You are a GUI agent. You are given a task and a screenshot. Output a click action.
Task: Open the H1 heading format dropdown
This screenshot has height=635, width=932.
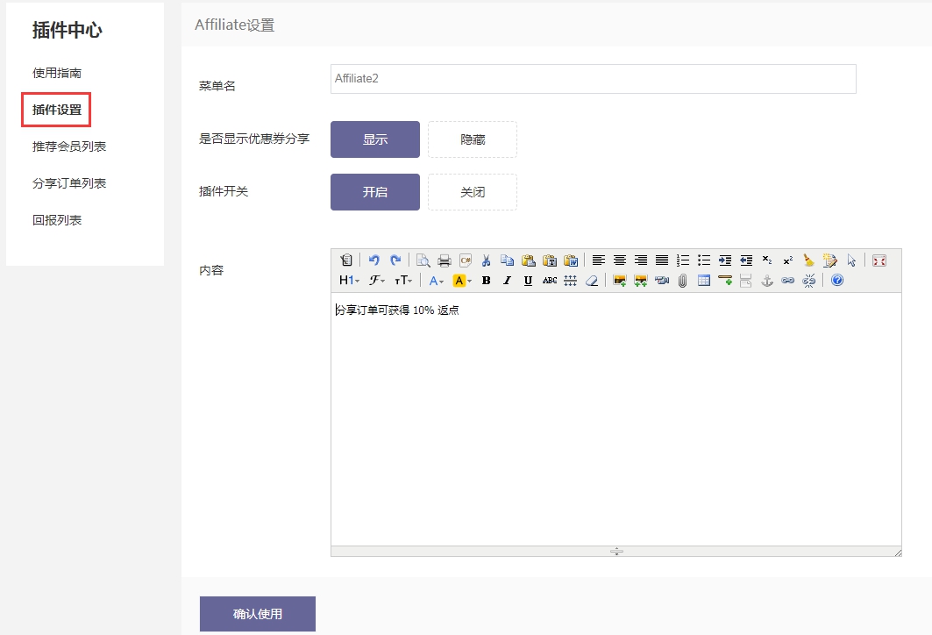click(349, 281)
